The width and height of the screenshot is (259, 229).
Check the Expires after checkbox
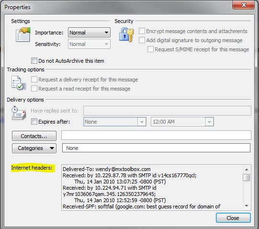34,122
